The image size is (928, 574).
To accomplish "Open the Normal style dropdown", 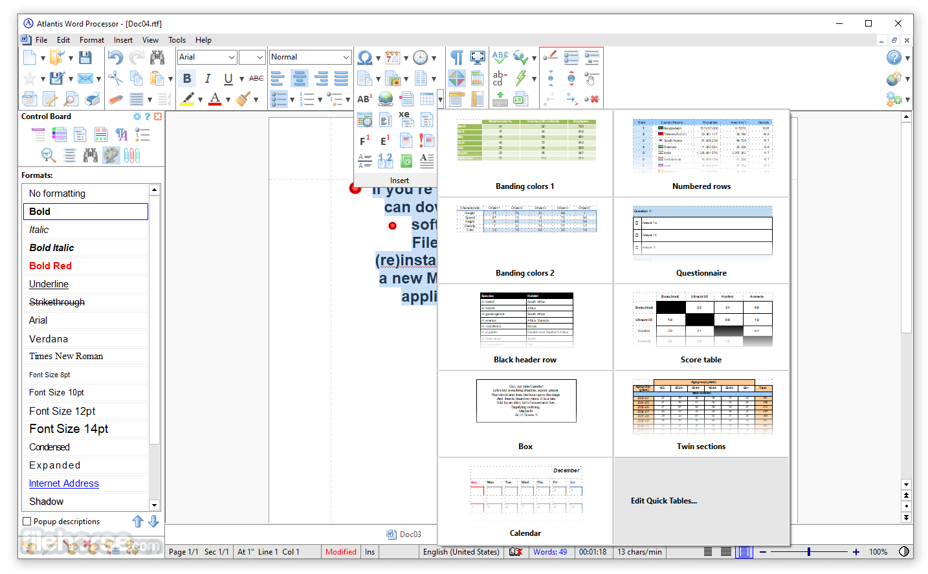I will [x=346, y=57].
